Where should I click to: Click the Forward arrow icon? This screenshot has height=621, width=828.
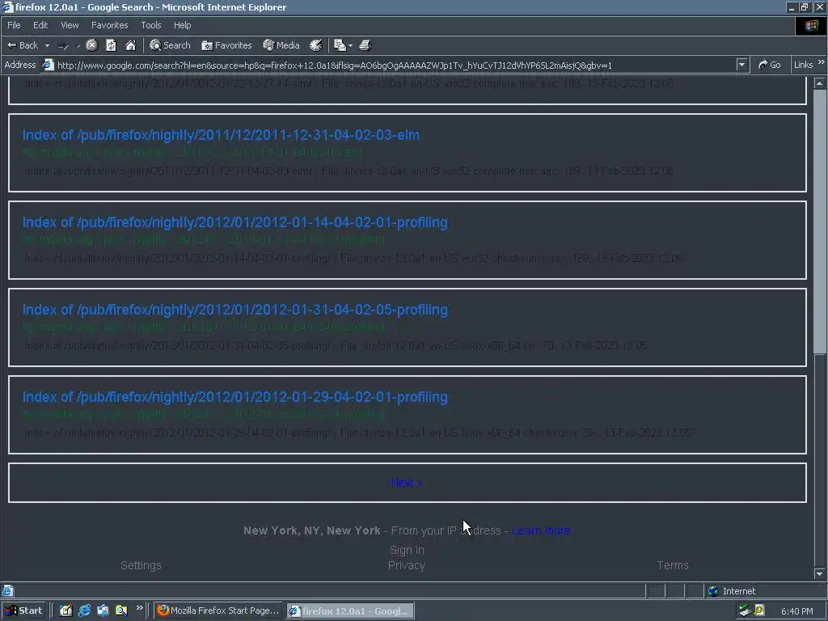pyautogui.click(x=63, y=46)
